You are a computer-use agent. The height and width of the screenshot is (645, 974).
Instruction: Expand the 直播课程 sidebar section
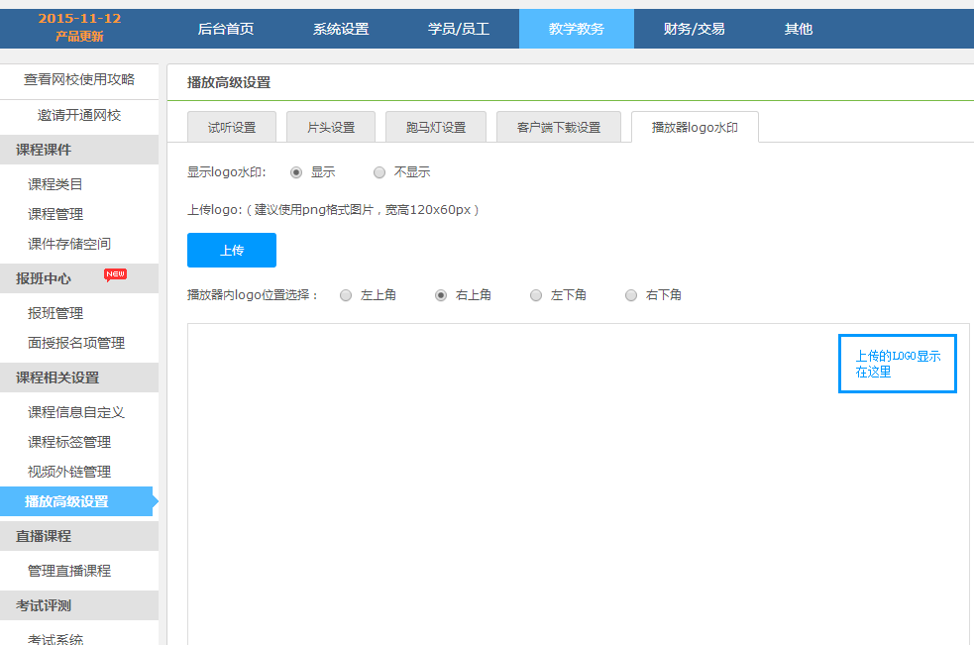coord(79,536)
